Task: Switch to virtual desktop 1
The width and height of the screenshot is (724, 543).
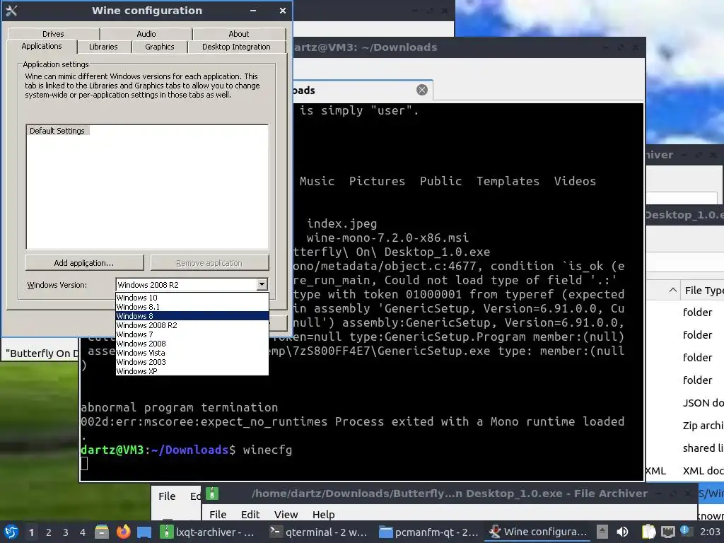Action: 31,532
